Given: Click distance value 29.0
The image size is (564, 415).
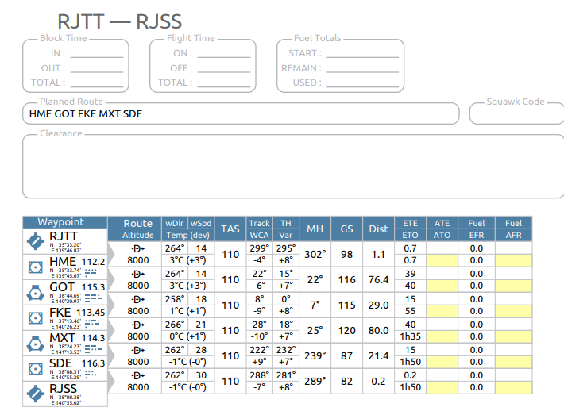Looking at the screenshot, I should pos(378,305).
